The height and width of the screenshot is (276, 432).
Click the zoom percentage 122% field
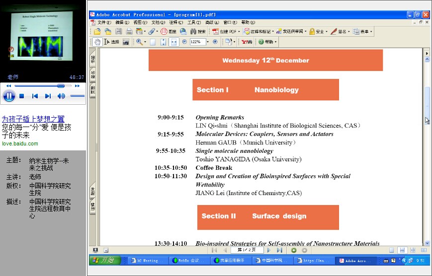(197, 42)
